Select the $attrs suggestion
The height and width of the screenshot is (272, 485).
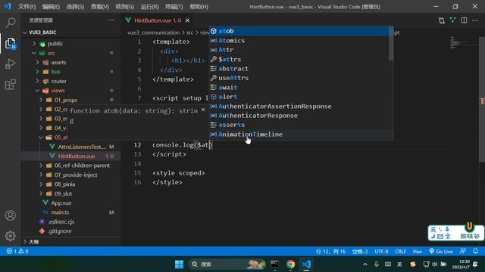click(299, 59)
